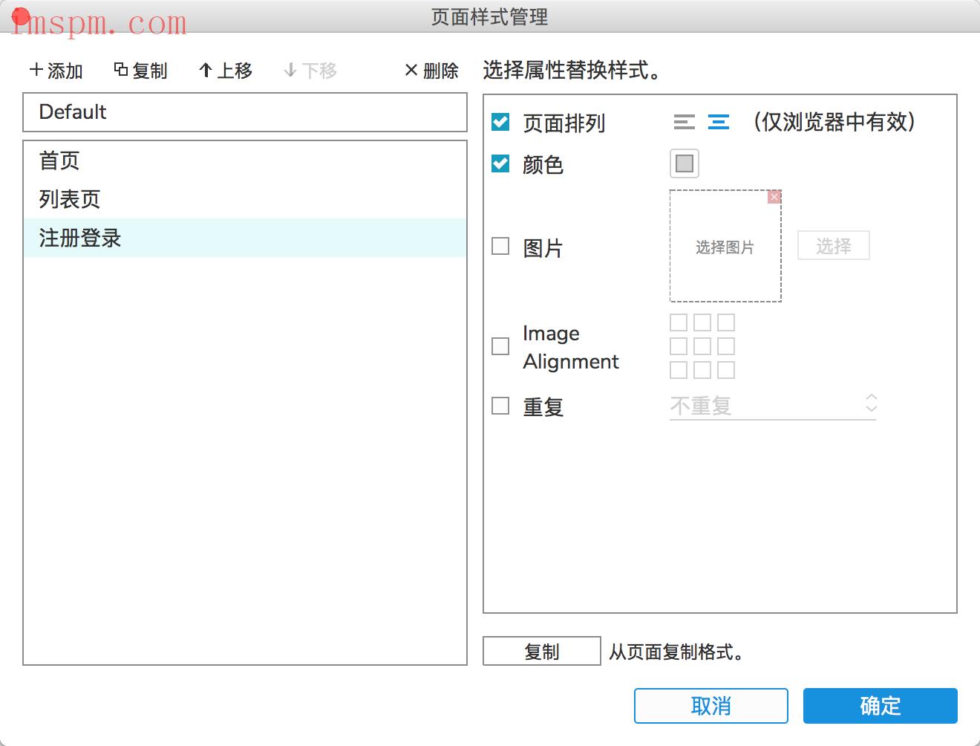Toggle the 页面排列 checkbox
Image resolution: width=980 pixels, height=746 pixels.
[x=500, y=122]
